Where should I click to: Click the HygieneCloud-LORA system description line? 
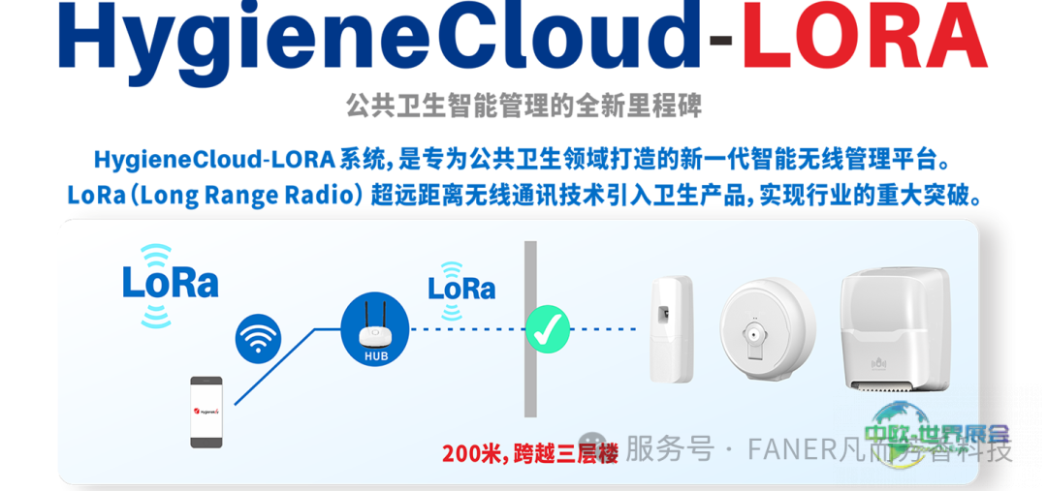(522, 160)
